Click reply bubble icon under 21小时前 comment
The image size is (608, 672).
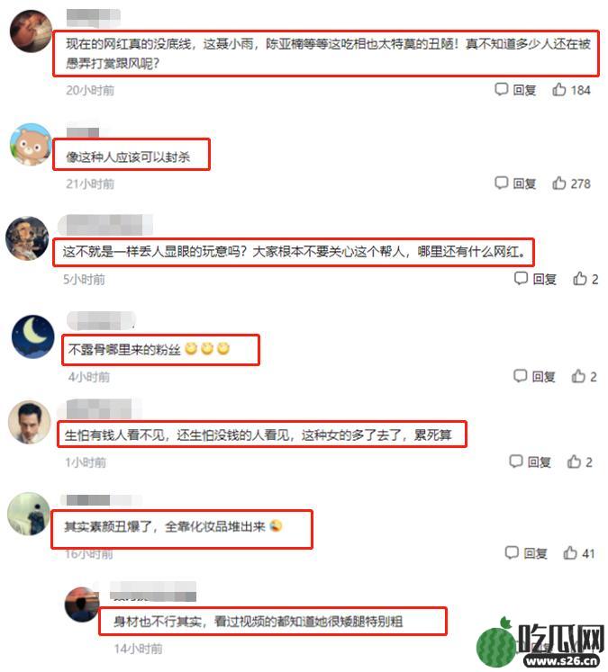coord(501,183)
